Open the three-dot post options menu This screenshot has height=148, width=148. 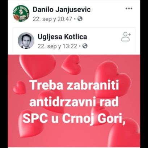click(129, 9)
